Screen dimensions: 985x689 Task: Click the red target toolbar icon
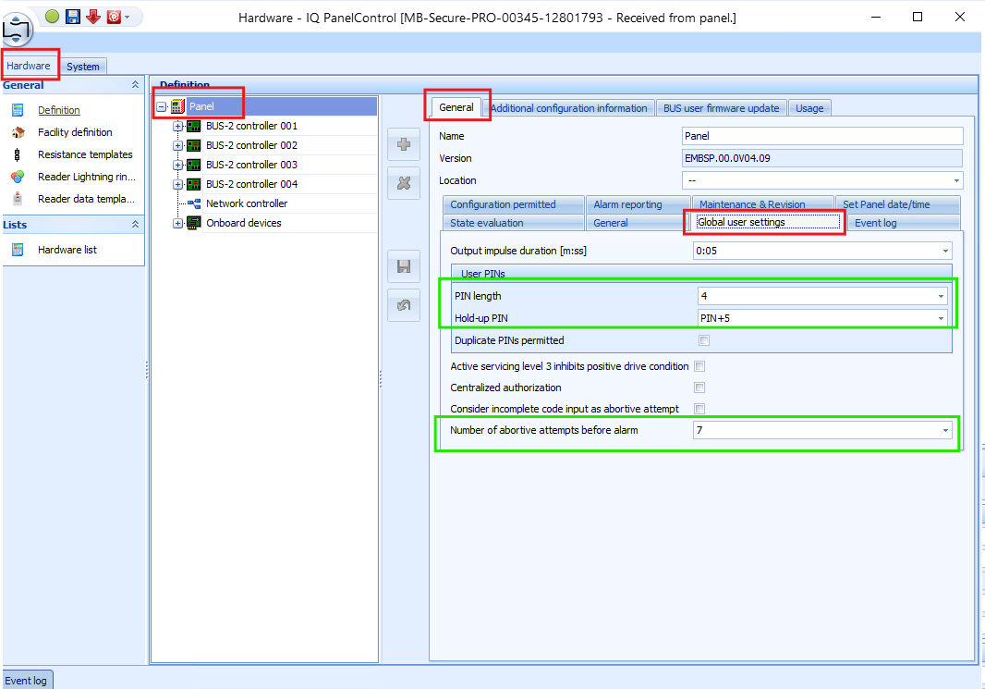point(113,17)
